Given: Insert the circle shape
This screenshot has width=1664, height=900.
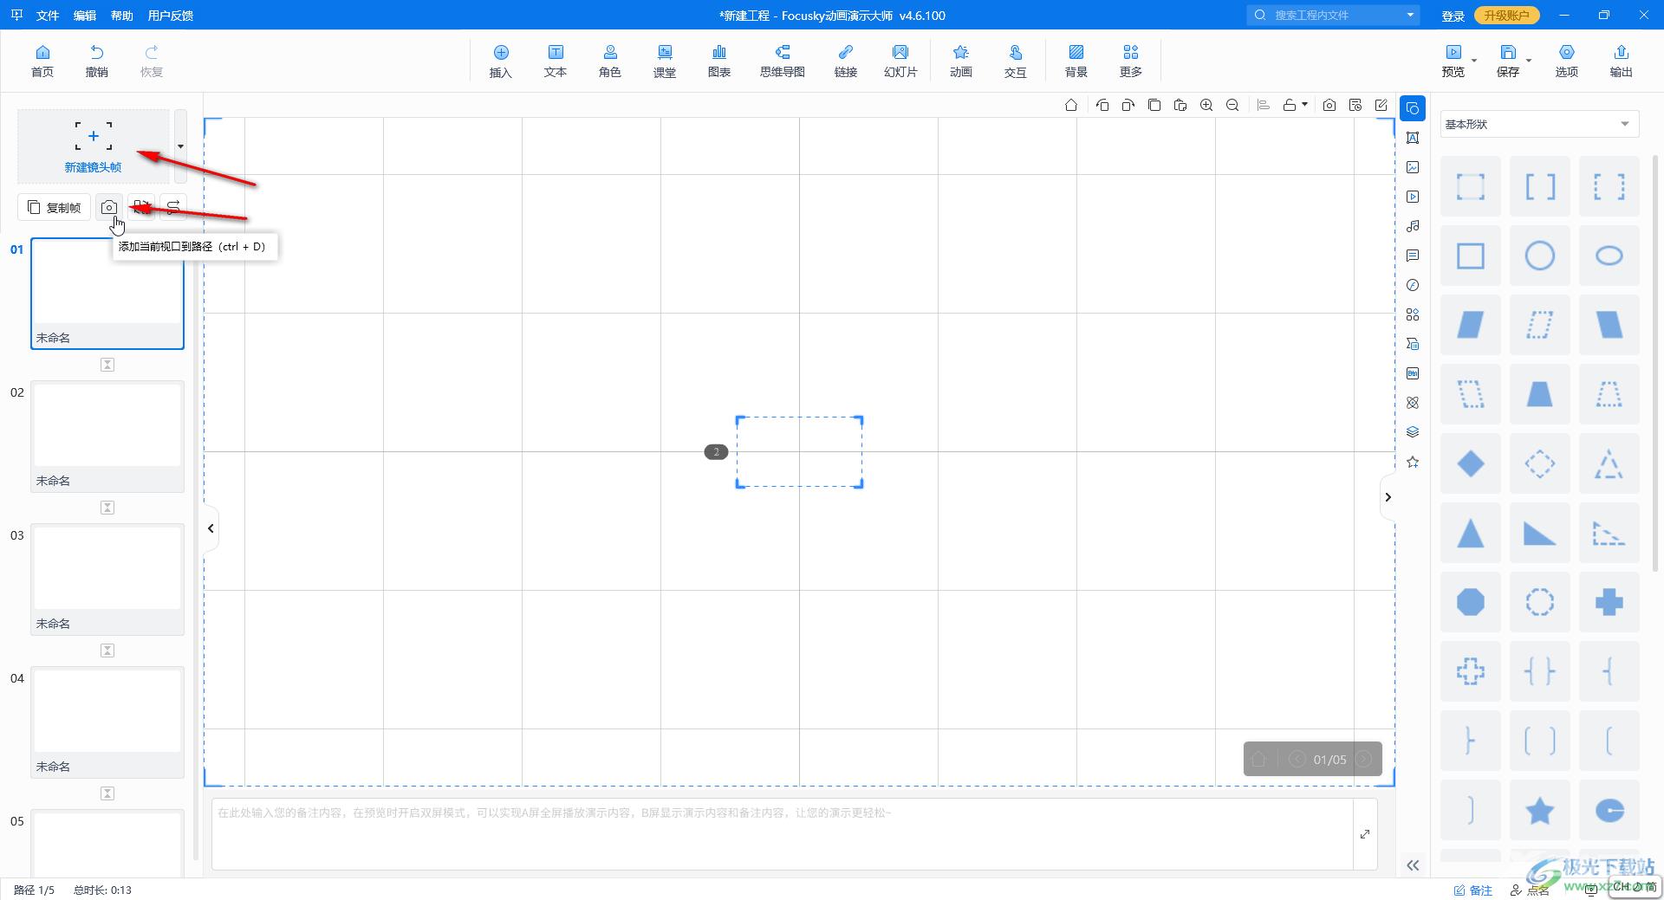Looking at the screenshot, I should coord(1540,256).
